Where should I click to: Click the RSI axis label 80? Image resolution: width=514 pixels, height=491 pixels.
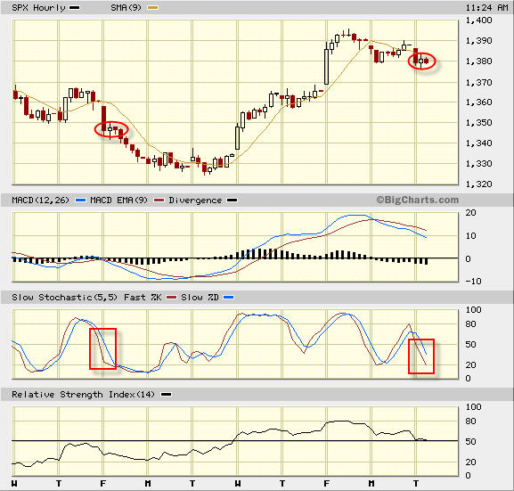tap(470, 421)
